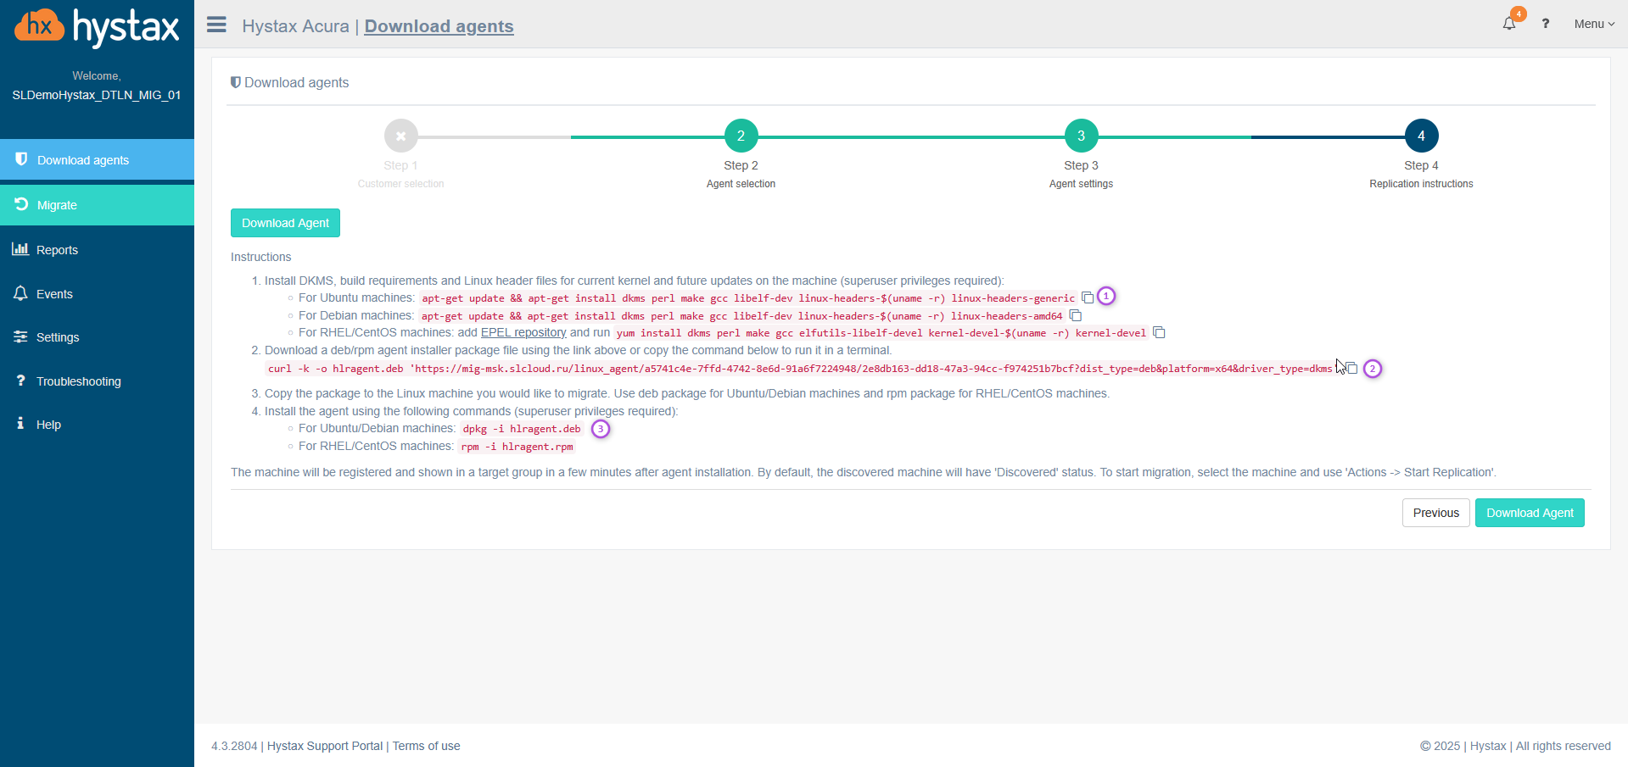1628x767 pixels.
Task: Click the top Download Agent button
Action: click(285, 223)
